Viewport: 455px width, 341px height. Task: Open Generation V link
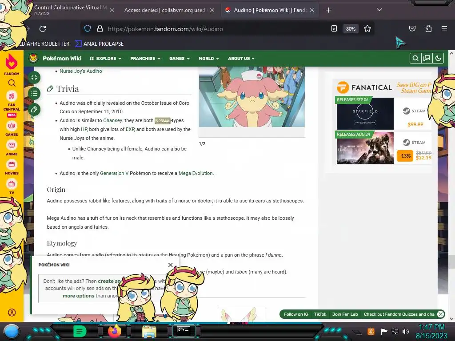[114, 173]
